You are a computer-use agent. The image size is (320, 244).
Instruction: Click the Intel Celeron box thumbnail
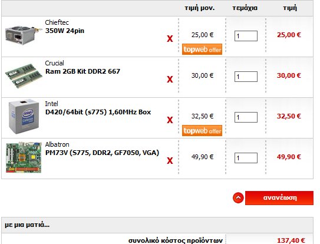[24, 116]
